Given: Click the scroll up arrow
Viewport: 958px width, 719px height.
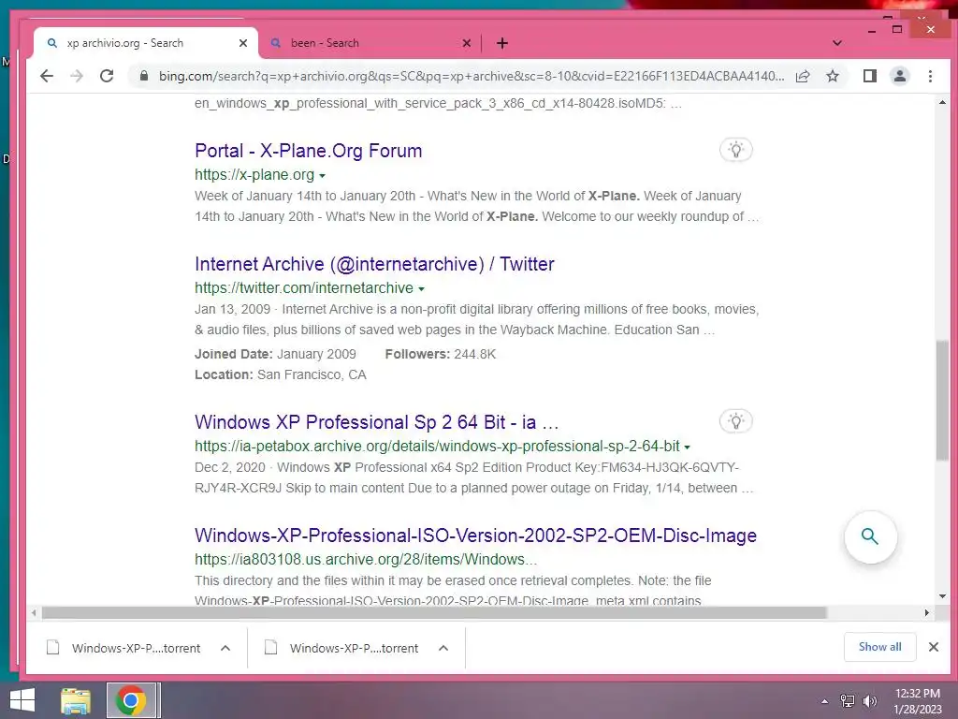Looking at the screenshot, I should coord(942,102).
